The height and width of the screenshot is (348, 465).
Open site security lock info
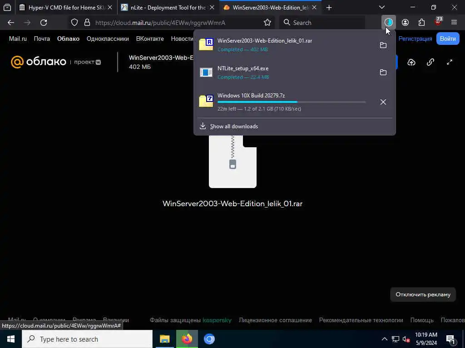(x=87, y=23)
